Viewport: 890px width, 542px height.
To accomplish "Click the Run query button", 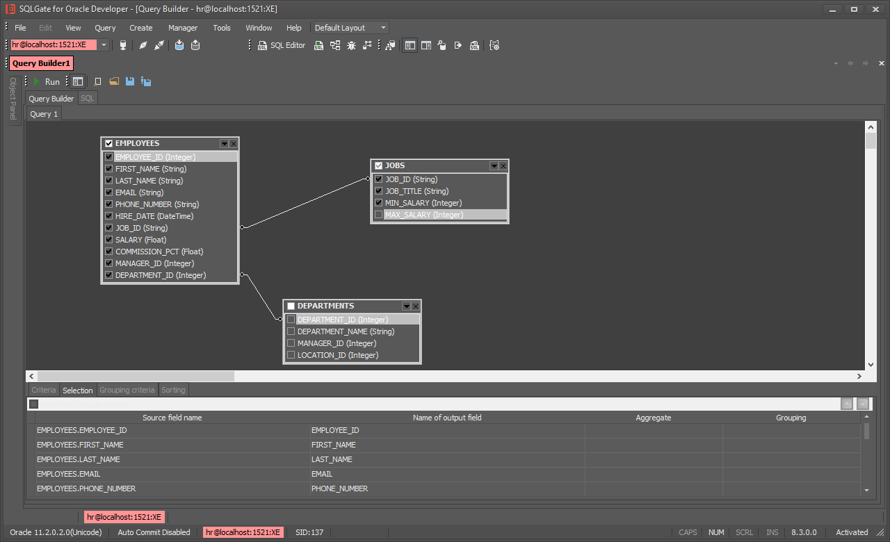I will pos(46,81).
